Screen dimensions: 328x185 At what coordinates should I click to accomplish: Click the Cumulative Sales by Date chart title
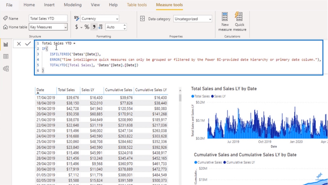coord(245,155)
